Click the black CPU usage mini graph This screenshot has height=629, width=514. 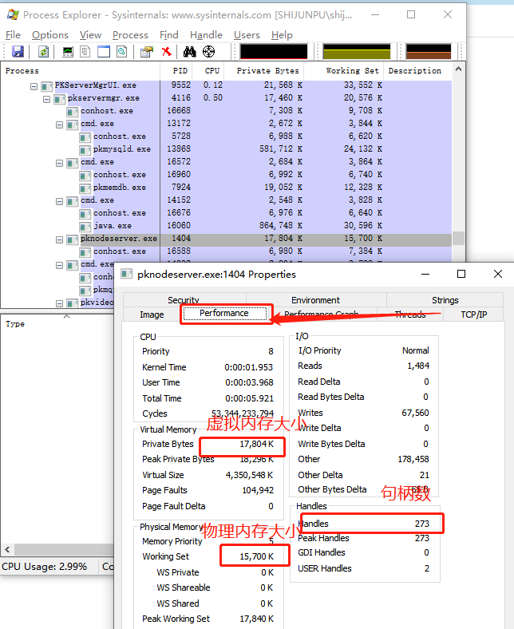[x=274, y=51]
